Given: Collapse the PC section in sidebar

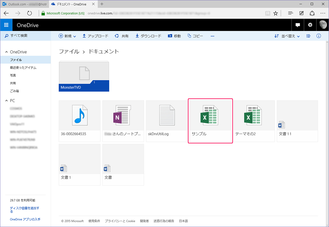Looking at the screenshot, I should tap(7, 101).
